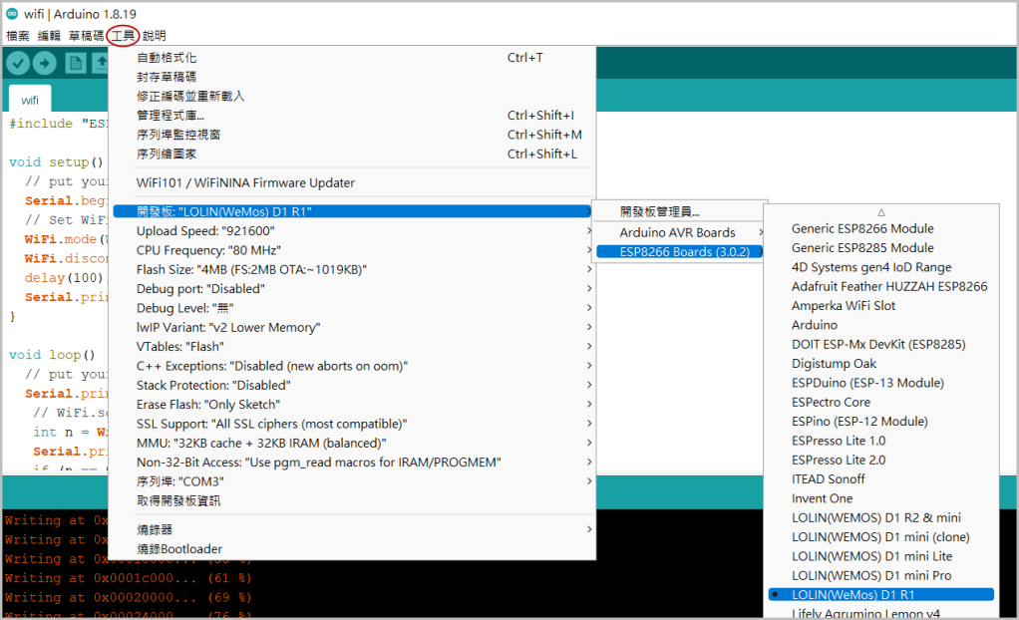Screen dimensions: 1019x620
Task: Click the Verify checkmark toolbar icon
Action: [17, 63]
